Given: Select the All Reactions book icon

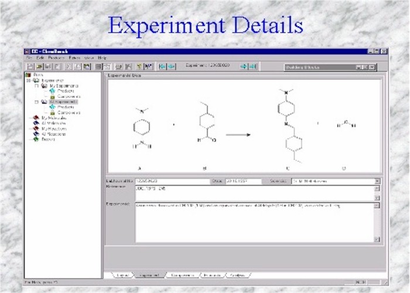Looking at the screenshot, I should point(37,134).
